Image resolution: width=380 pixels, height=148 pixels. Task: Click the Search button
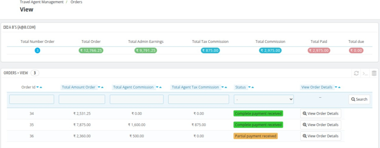click(x=359, y=100)
